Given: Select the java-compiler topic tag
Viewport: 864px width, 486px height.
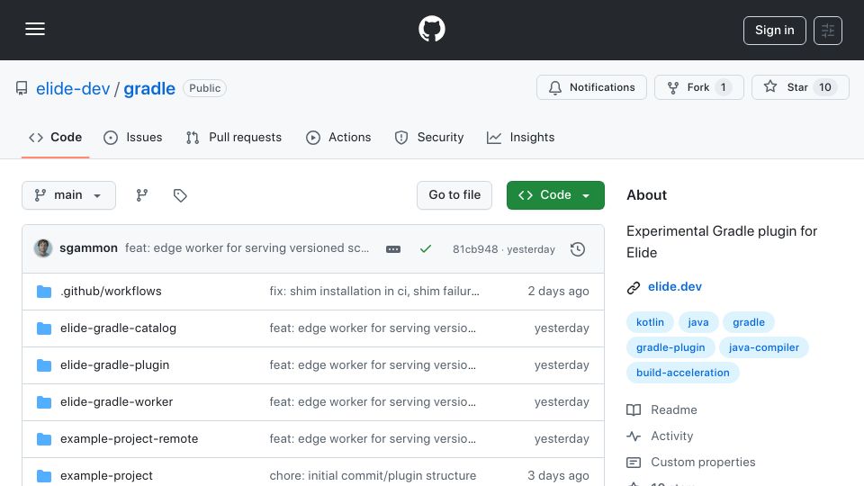Looking at the screenshot, I should [764, 347].
